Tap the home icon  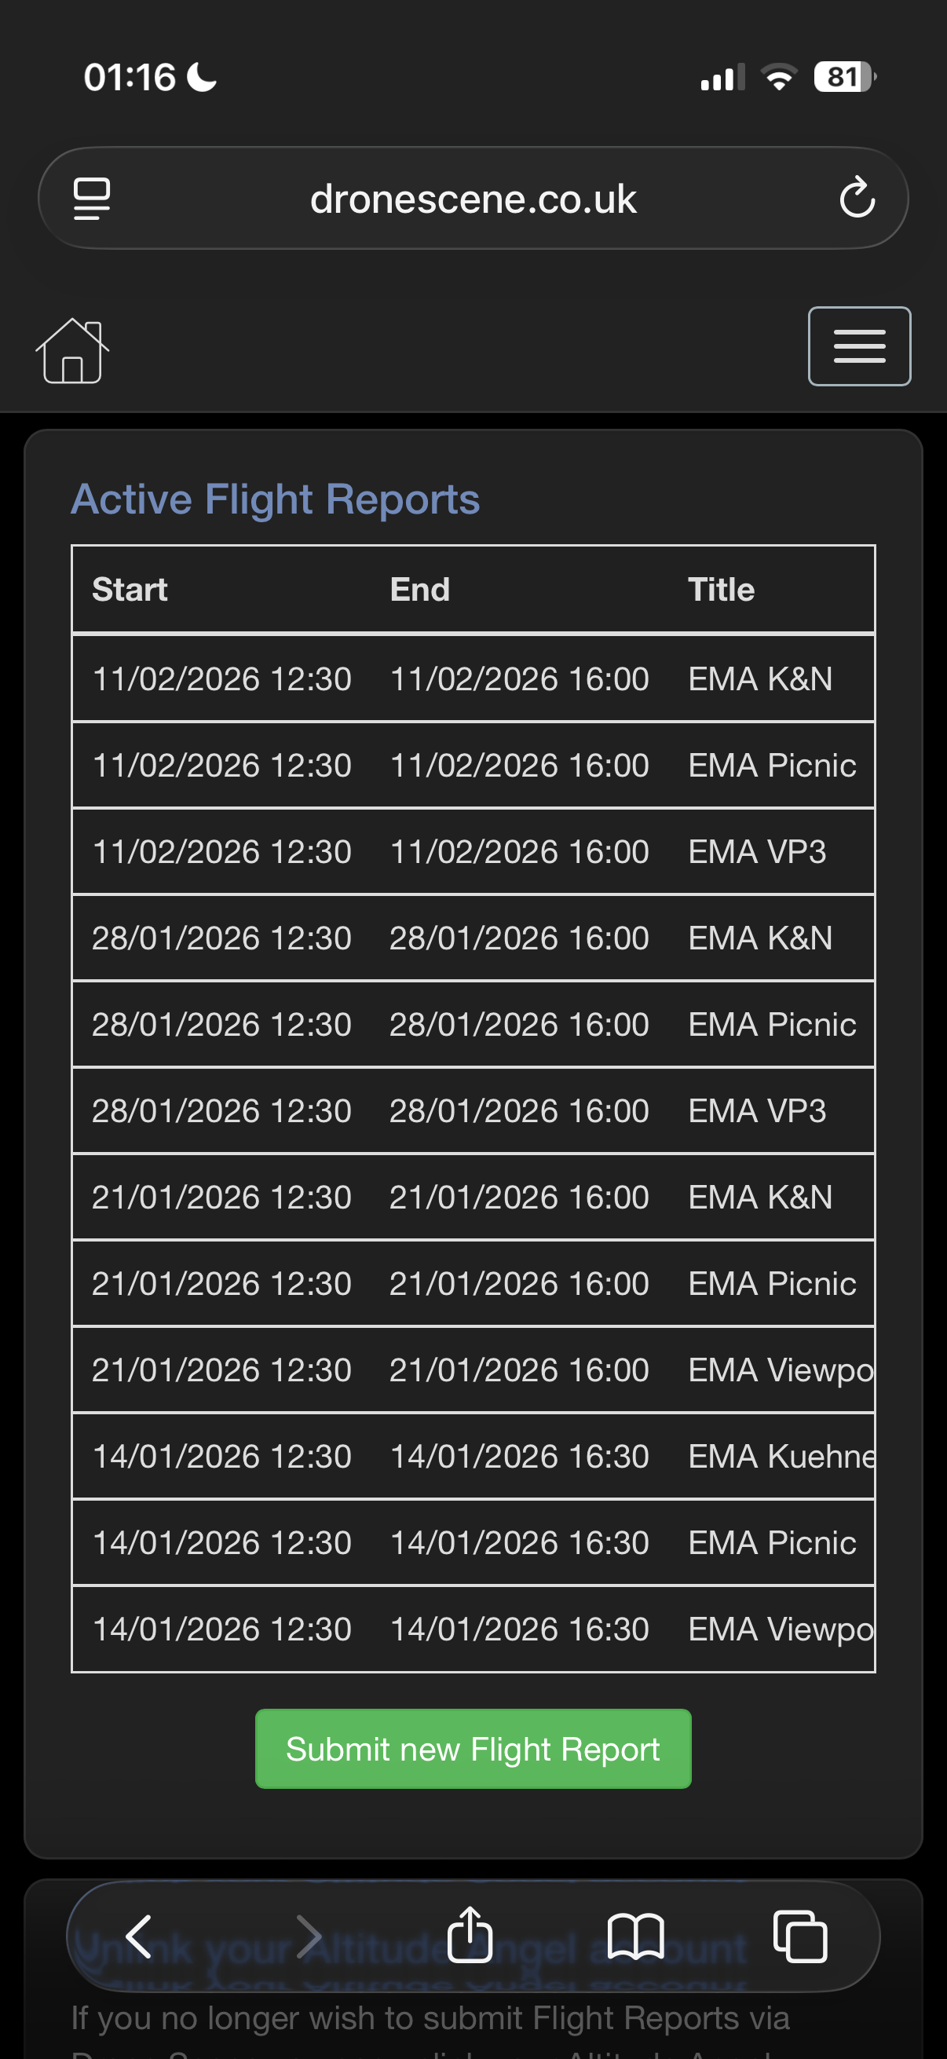72,351
